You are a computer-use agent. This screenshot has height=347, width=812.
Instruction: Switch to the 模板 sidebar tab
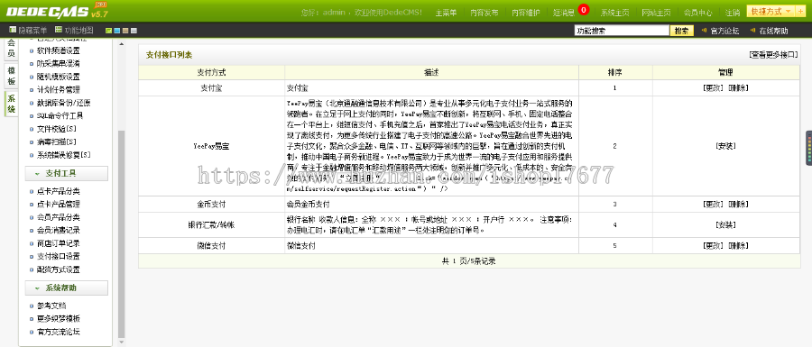[12, 76]
